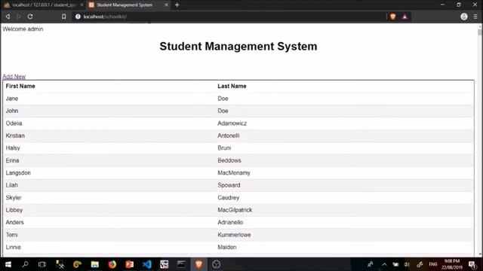Viewport: 483px width, 271px height.
Task: Show hidden system tray icons
Action: click(x=384, y=264)
